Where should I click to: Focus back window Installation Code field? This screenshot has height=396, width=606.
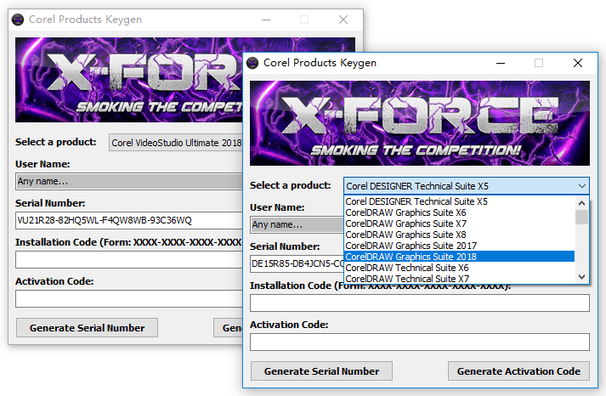click(129, 260)
